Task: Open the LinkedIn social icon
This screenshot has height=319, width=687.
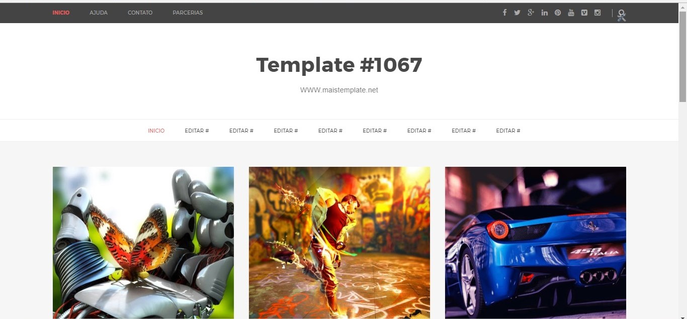Action: tap(544, 13)
